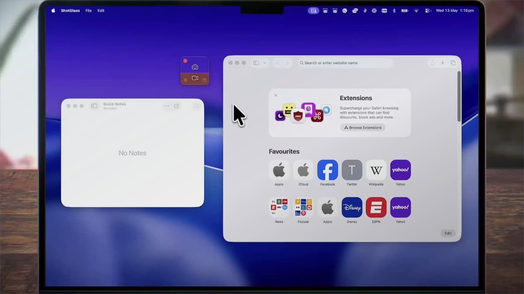Open ShotGlass settings gear icon
Image resolution: width=524 pixels, height=294 pixels.
186,80
